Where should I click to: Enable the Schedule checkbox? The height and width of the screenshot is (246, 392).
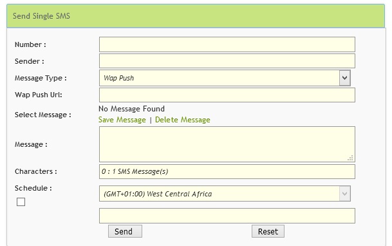point(21,202)
